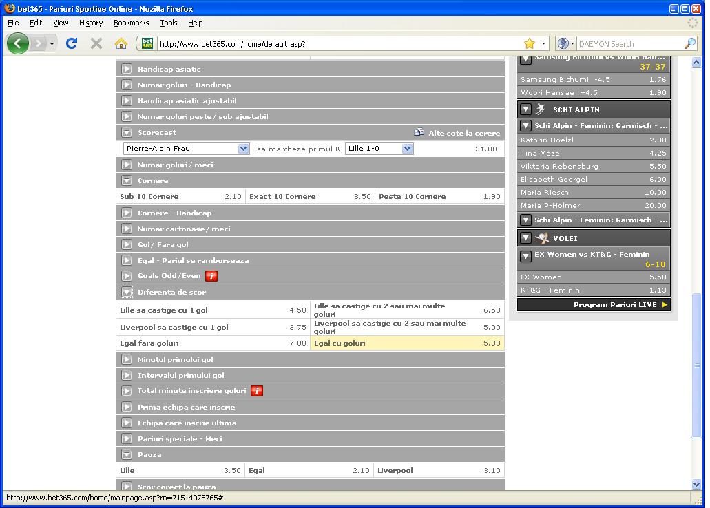This screenshot has width=710, height=508.
Task: Expand Handicap asiatic ajustabil section
Action: pyautogui.click(x=127, y=100)
